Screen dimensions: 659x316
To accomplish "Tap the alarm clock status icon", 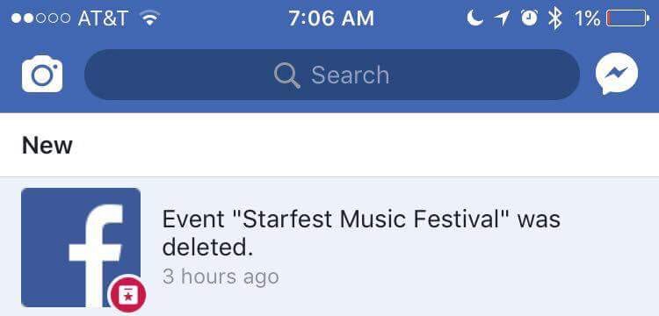I will click(529, 18).
